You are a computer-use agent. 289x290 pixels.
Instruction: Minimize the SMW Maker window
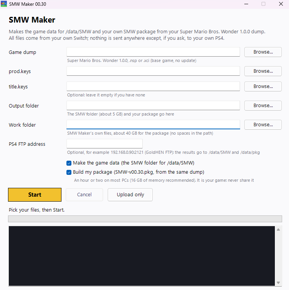246,4
